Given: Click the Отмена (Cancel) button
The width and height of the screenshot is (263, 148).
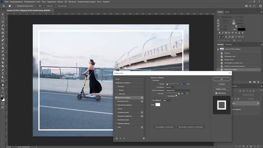Looking at the screenshot, I should click(x=221, y=84).
